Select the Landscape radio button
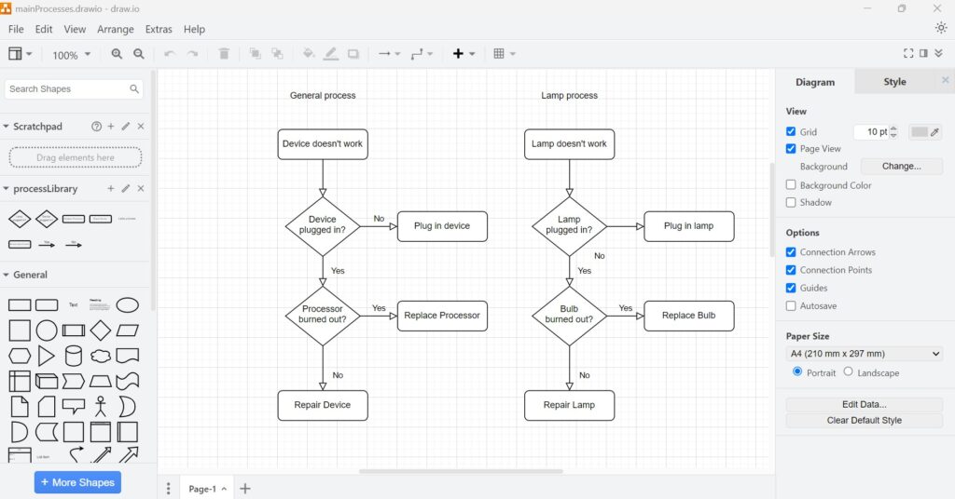 point(848,371)
